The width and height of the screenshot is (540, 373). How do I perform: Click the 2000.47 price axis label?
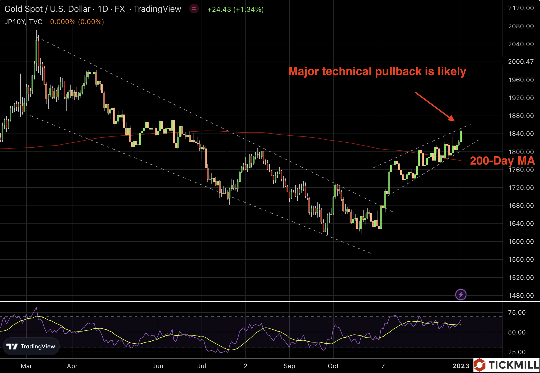[x=521, y=62]
